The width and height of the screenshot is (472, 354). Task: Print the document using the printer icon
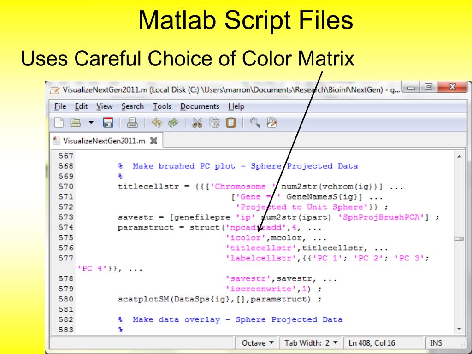pyautogui.click(x=132, y=123)
